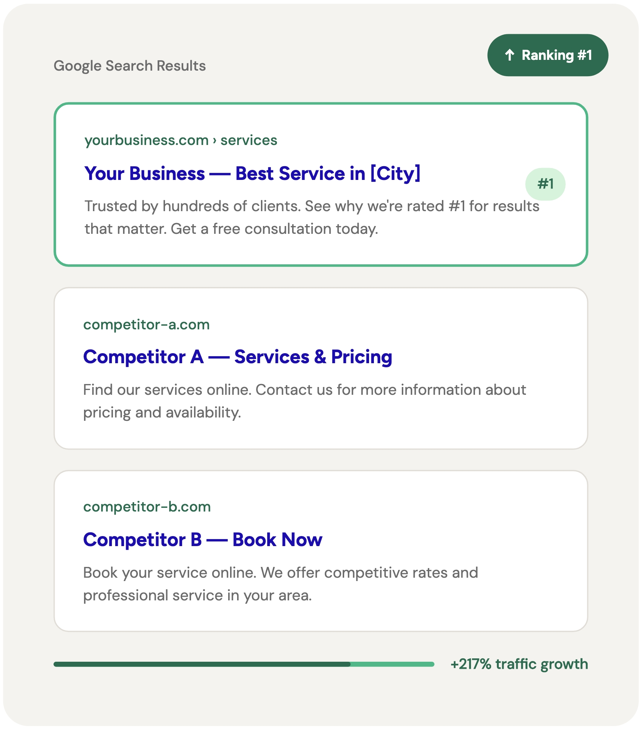Click the up arrow icon in Ranking badge

pos(509,55)
